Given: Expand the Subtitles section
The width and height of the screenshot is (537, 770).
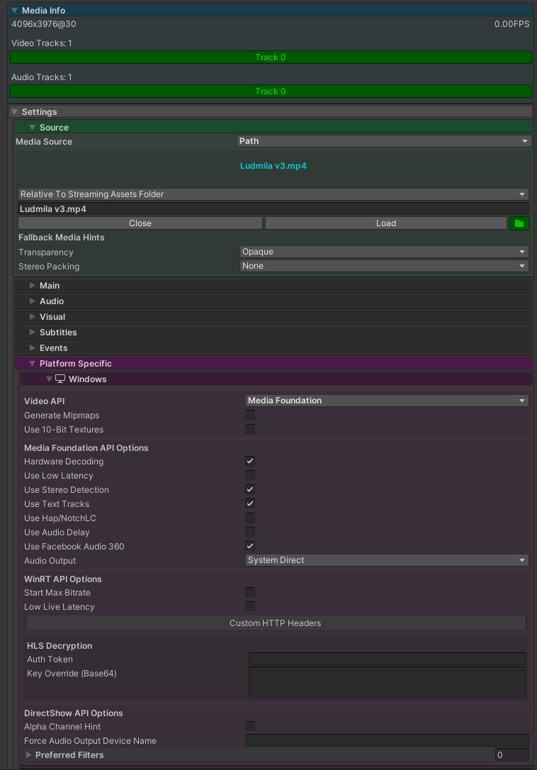Looking at the screenshot, I should click(33, 332).
